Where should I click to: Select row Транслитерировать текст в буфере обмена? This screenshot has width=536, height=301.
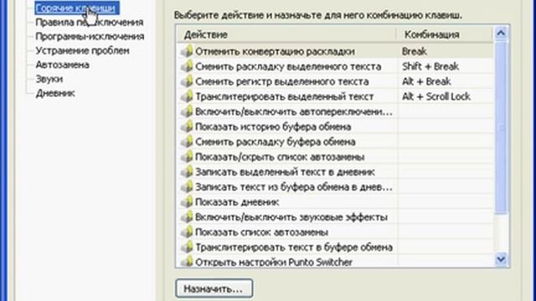tap(335, 247)
